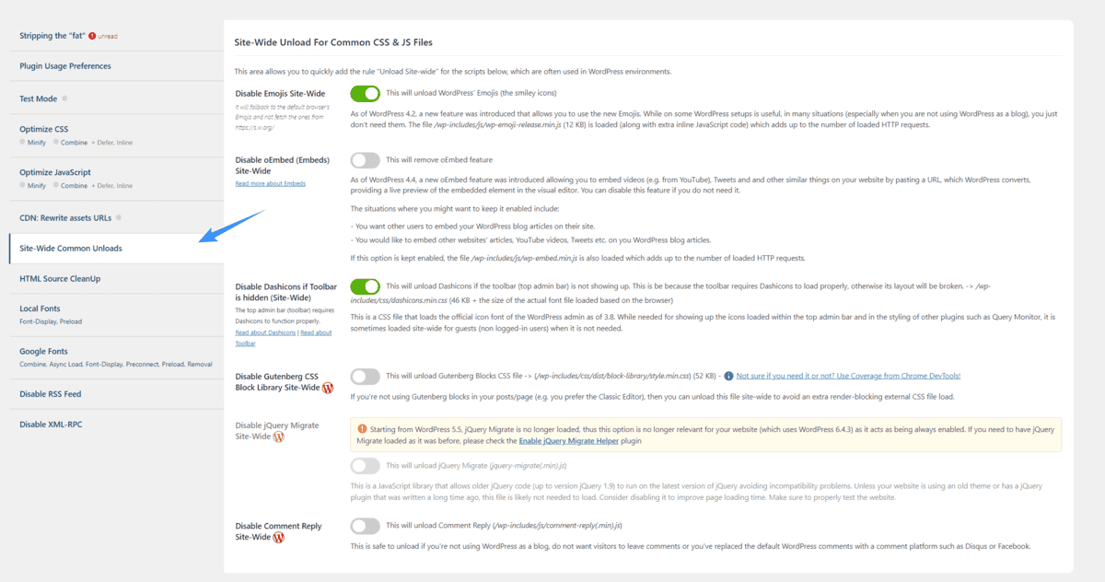Open HTML Source CleanUp section
The width and height of the screenshot is (1105, 582).
click(60, 278)
